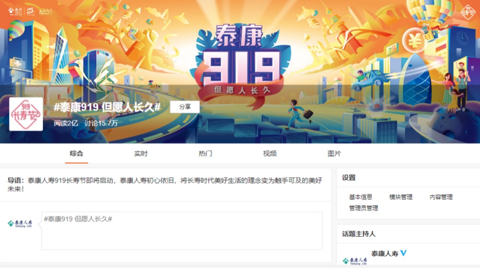Click the blue verified V badge
480x268 pixels.
point(404,253)
